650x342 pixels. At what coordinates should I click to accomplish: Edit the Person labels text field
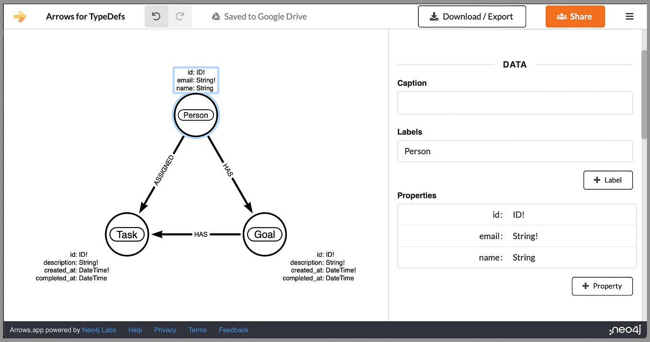[x=515, y=151]
